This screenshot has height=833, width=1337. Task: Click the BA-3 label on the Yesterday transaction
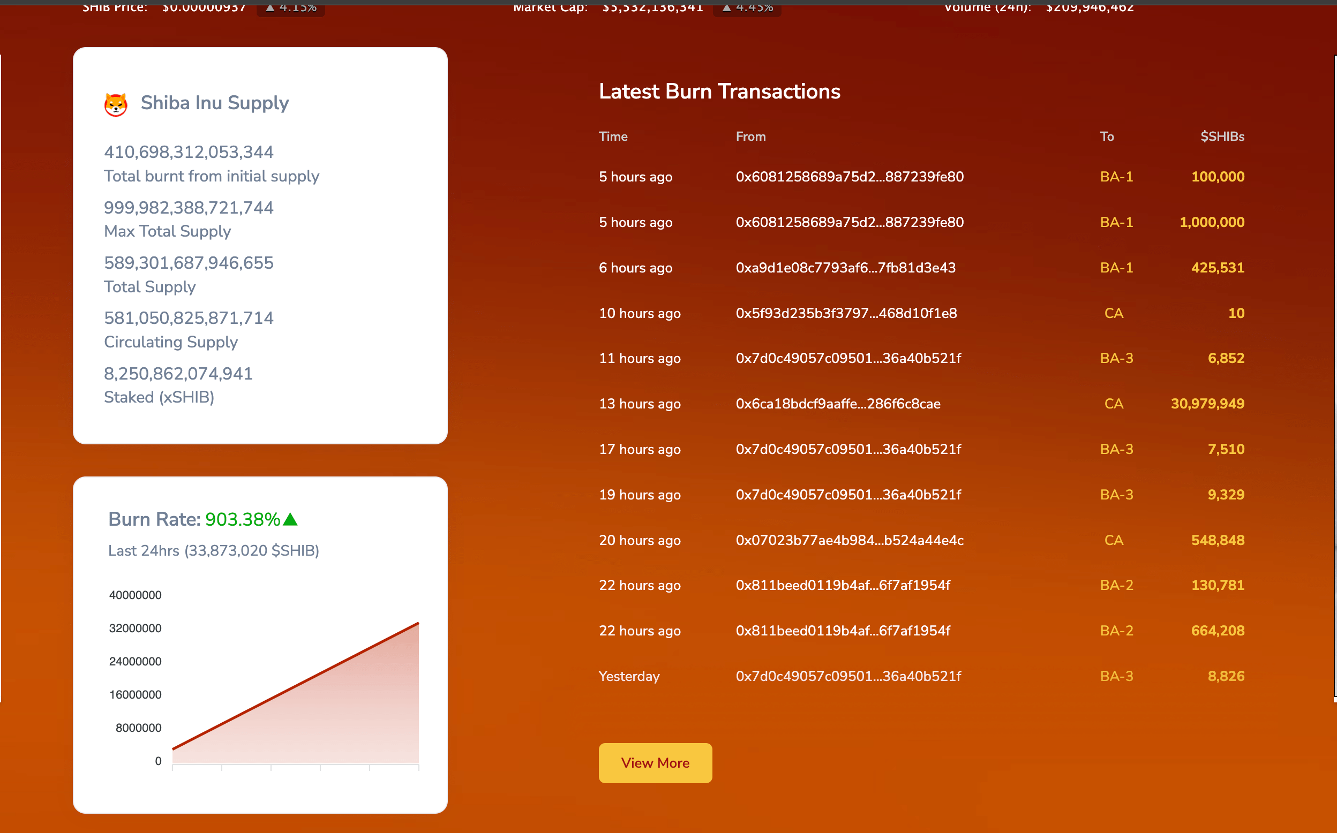1116,676
